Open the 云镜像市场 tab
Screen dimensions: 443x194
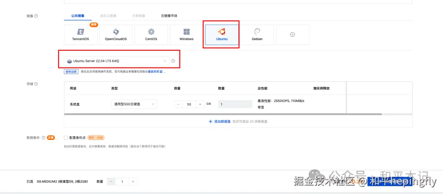(169, 16)
